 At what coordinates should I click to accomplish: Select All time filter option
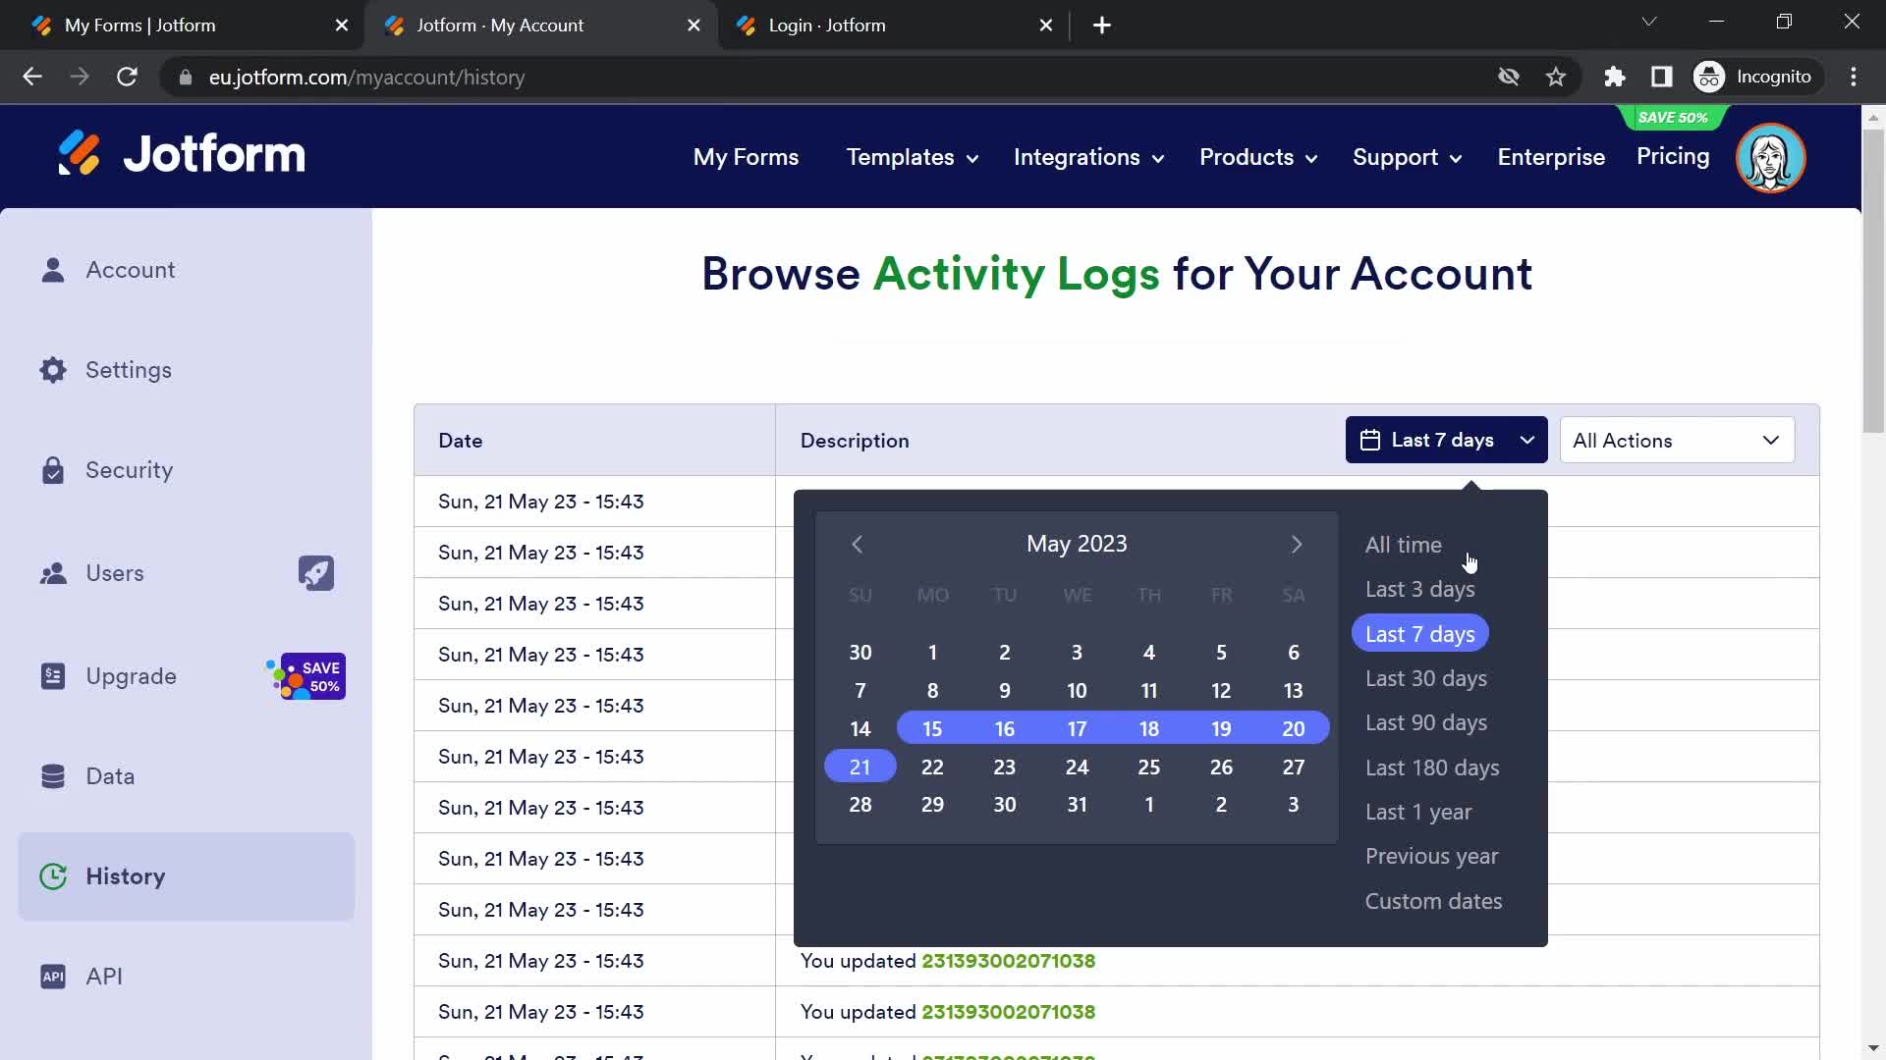1404,545
